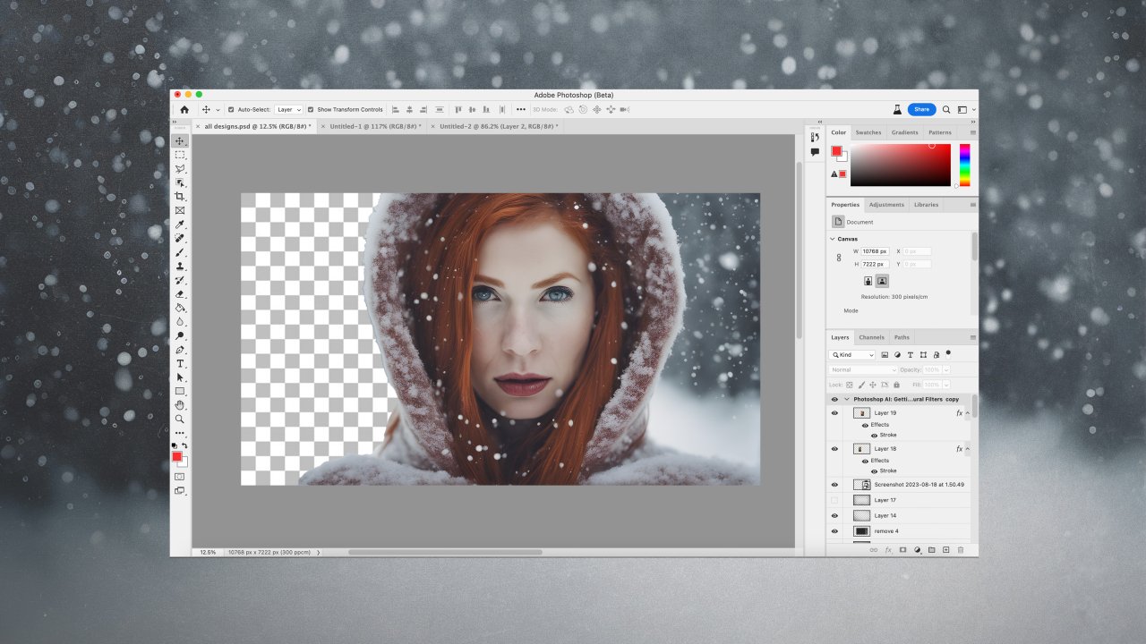Click the Share button
Image resolution: width=1146 pixels, height=644 pixels.
922,109
